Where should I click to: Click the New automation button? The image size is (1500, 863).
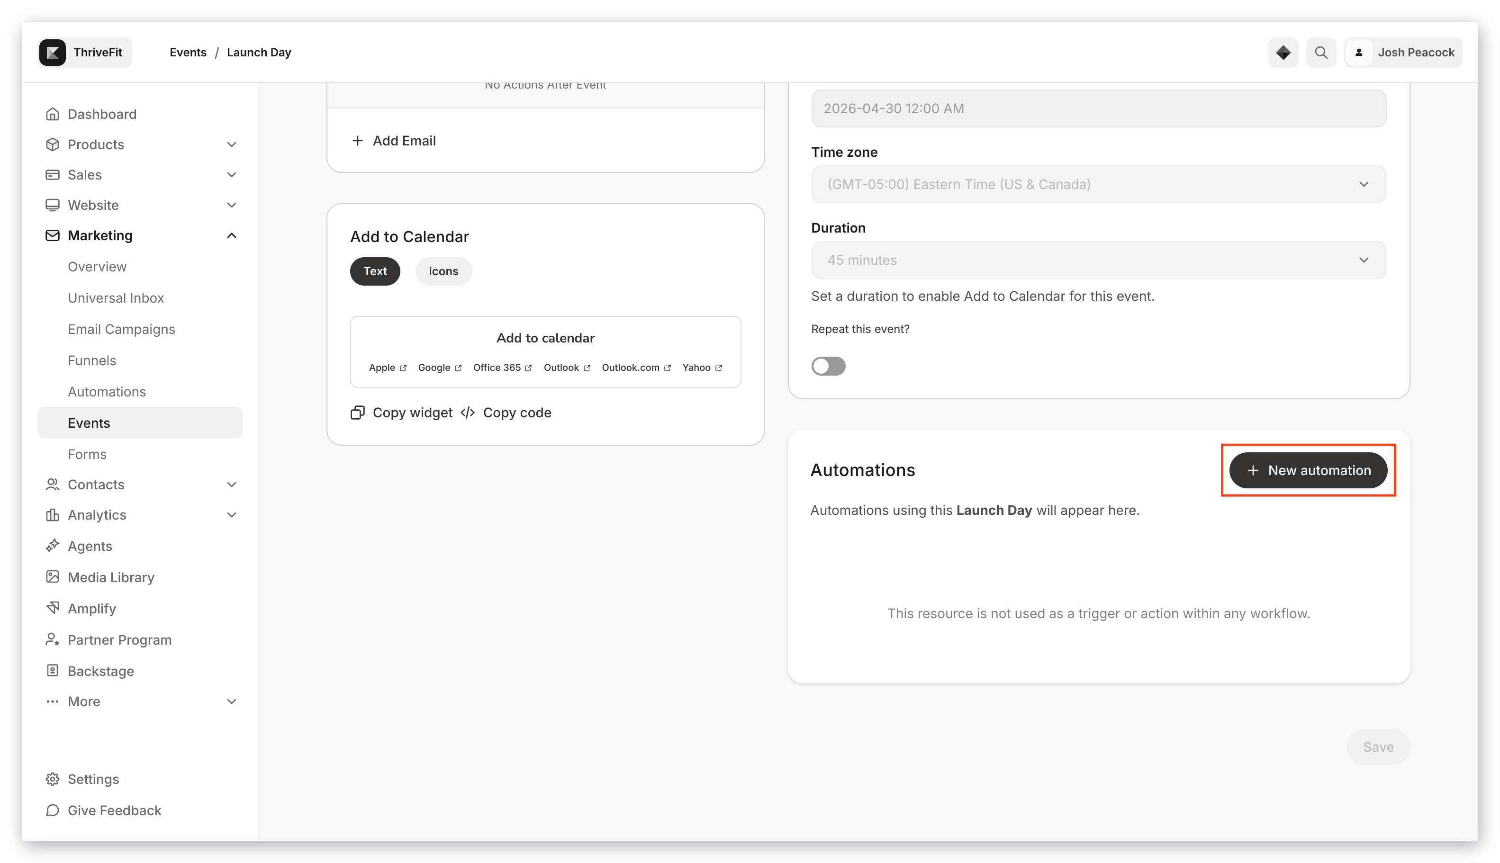click(x=1308, y=470)
